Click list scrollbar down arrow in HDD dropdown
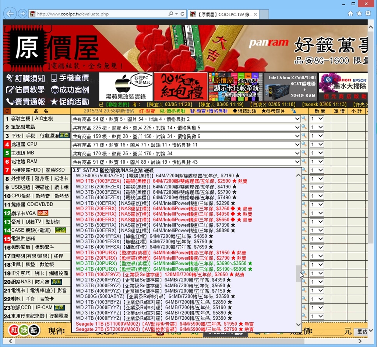377x347 pixels. (x=298, y=325)
